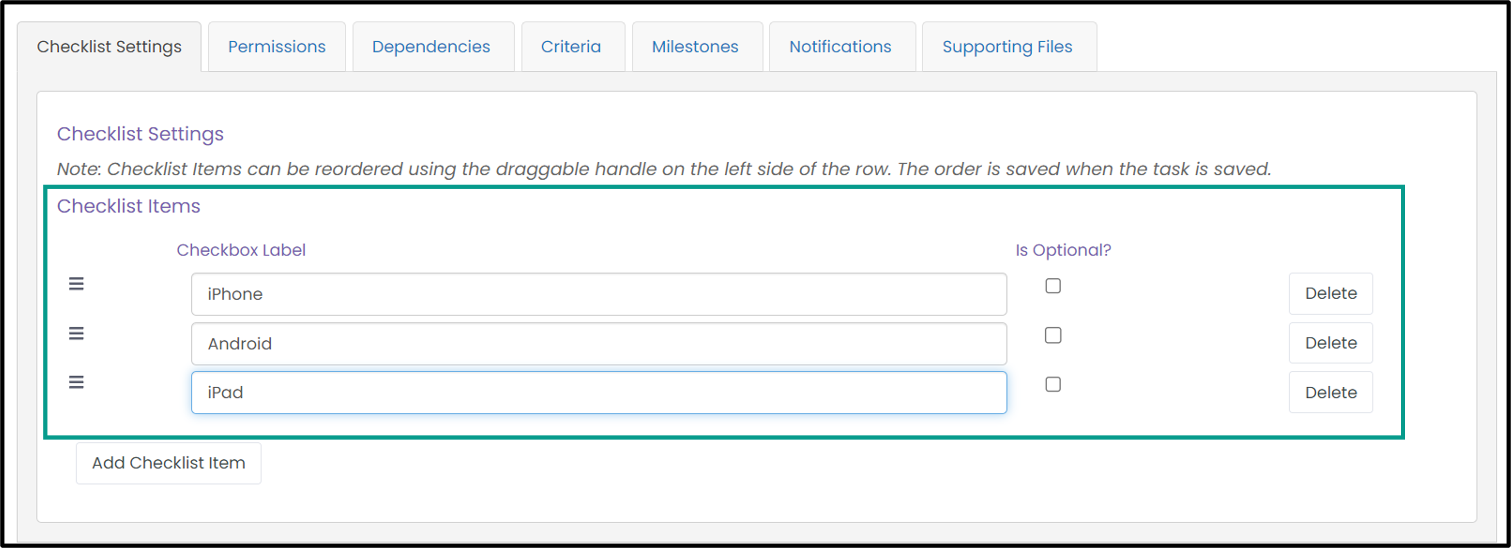This screenshot has width=1511, height=548.
Task: Focus the iPhone checkbox label field
Action: (599, 294)
